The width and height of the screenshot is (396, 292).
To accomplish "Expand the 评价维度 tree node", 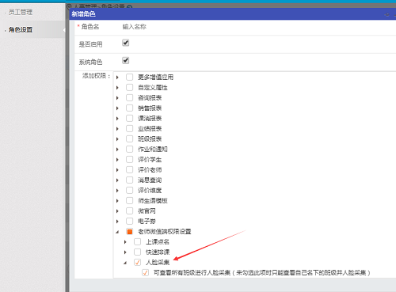I will click(117, 191).
